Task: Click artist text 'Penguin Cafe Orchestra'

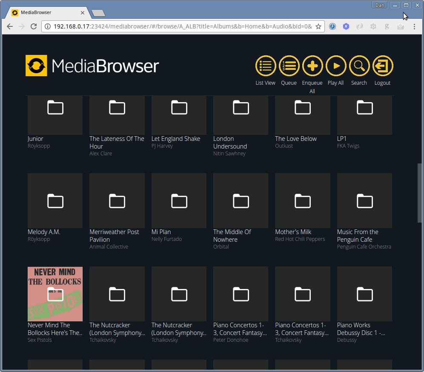Action: click(x=364, y=247)
